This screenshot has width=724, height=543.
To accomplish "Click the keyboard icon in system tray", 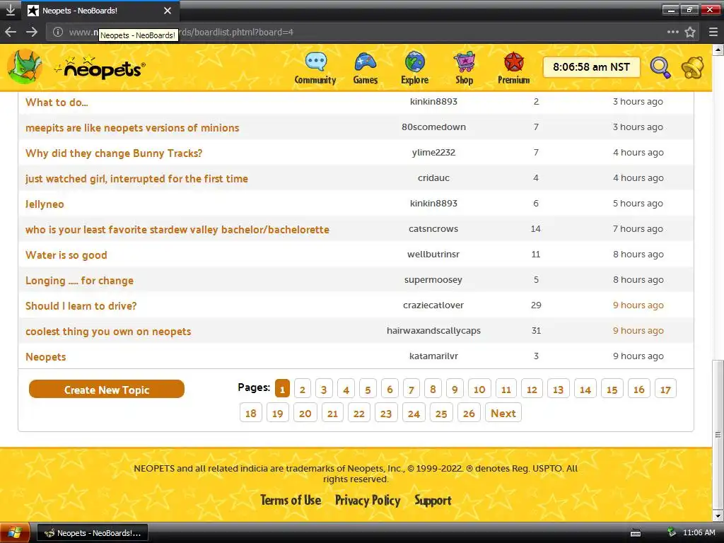I will [636, 533].
